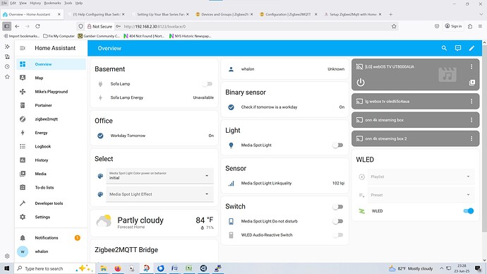This screenshot has width=487, height=274.
Task: Collapse the Home Assistant sidebar menu icon
Action: pos(23,48)
